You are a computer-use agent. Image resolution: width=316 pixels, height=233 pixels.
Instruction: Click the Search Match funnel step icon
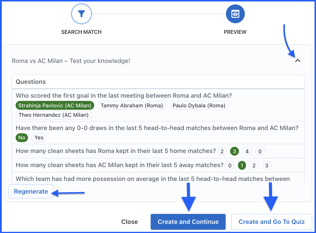coord(82,14)
